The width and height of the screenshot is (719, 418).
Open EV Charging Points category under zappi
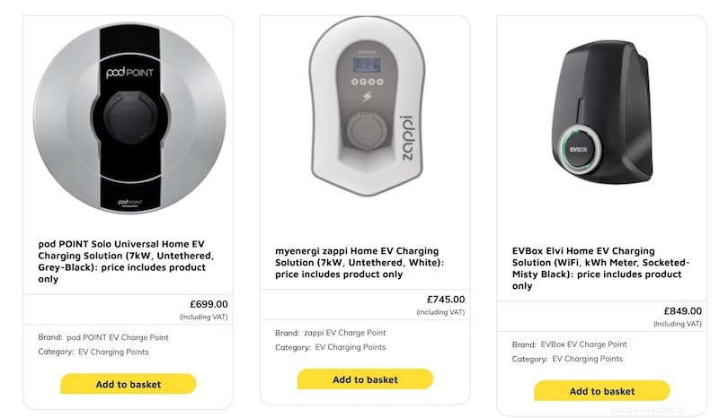point(349,347)
